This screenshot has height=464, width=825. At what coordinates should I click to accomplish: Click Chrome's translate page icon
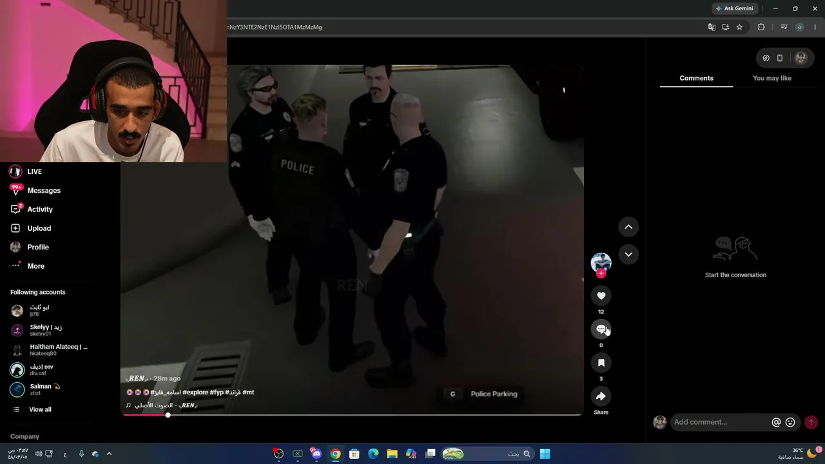coord(712,27)
